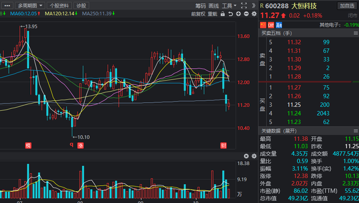Screen dimensions: 359x203
Task: Click buy level 1 price 11.27
Action: tap(294, 87)
